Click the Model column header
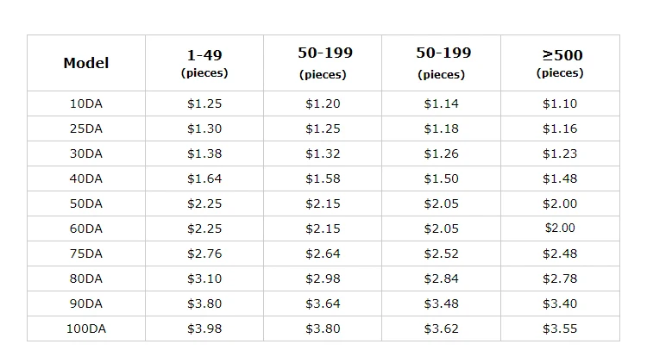Viewport: 647px width, 363px height. (x=86, y=63)
